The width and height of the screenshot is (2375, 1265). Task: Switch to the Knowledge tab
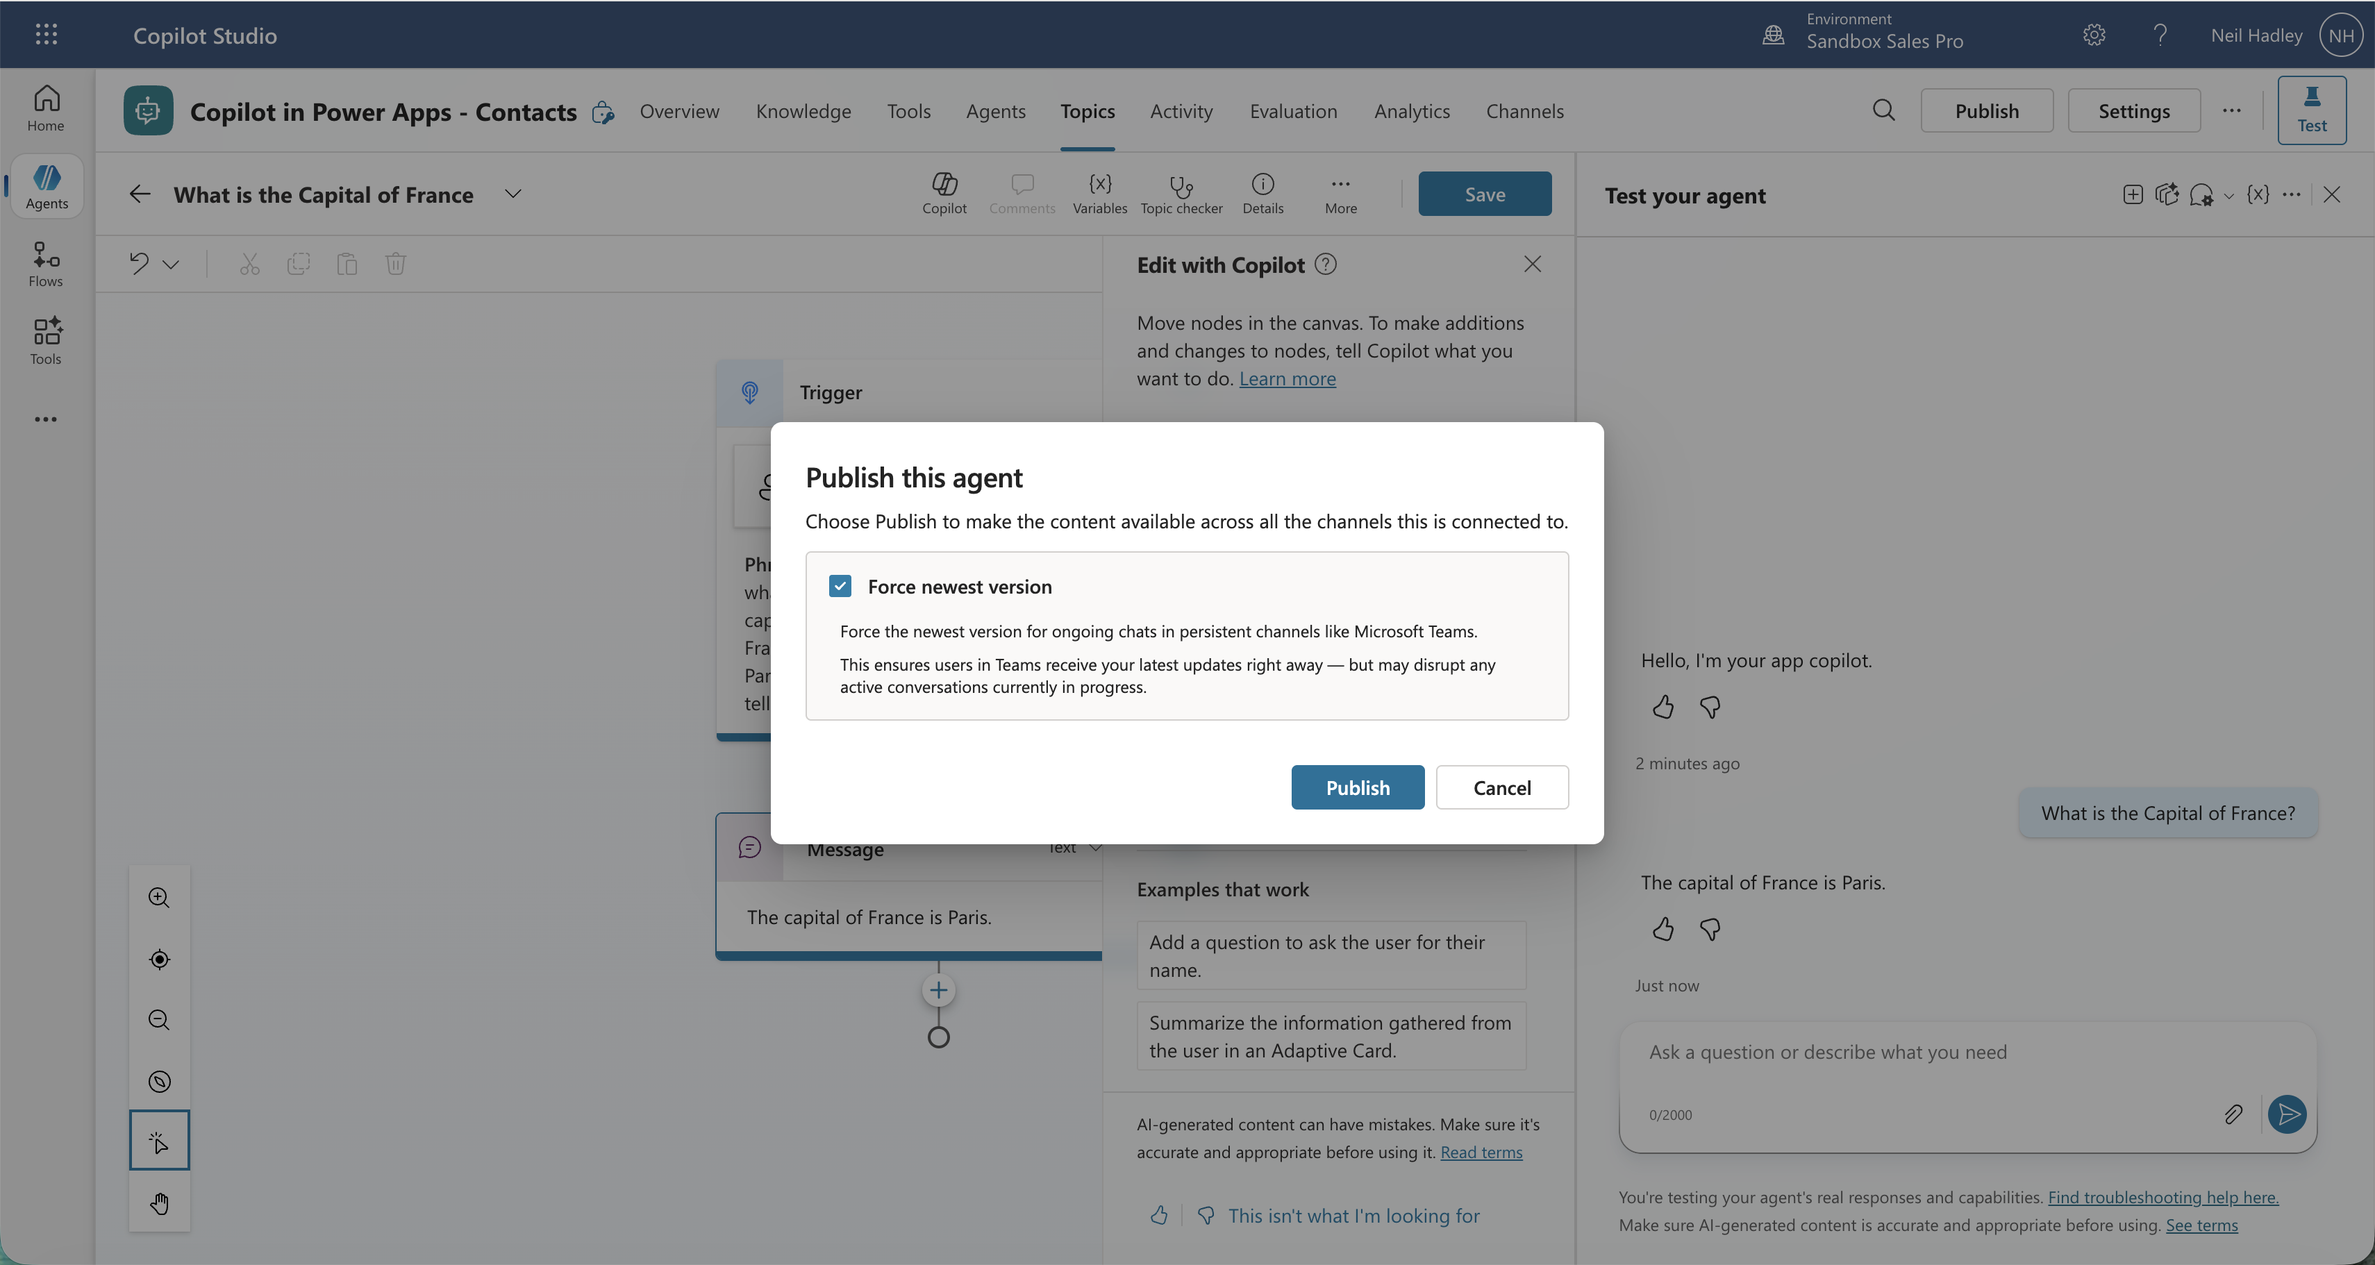click(x=803, y=110)
